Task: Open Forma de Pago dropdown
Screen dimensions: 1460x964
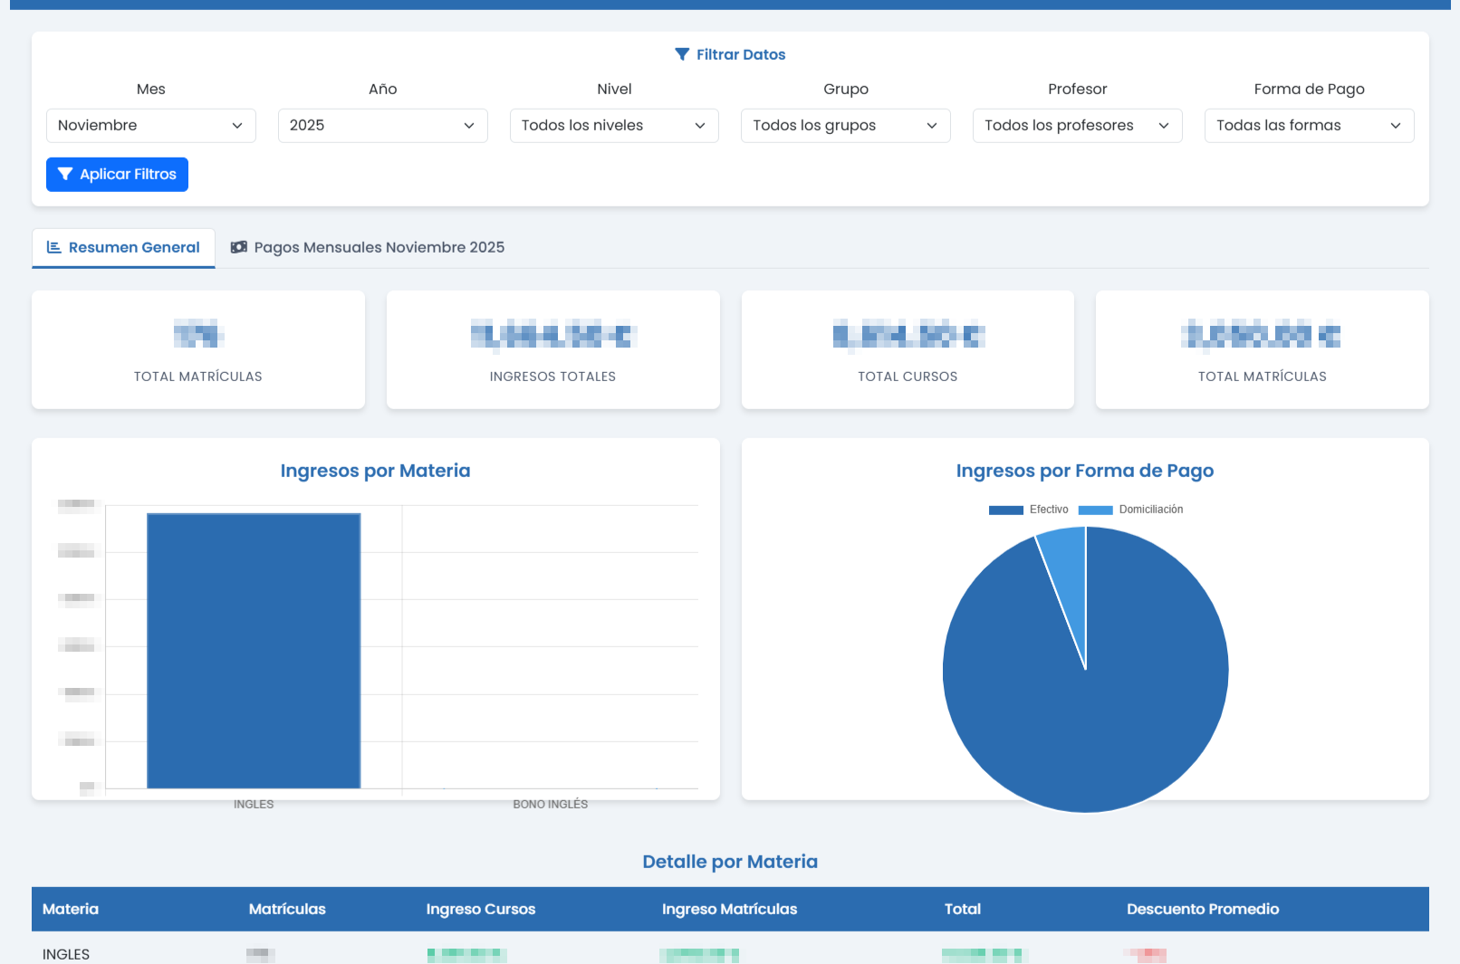Action: click(x=1309, y=126)
